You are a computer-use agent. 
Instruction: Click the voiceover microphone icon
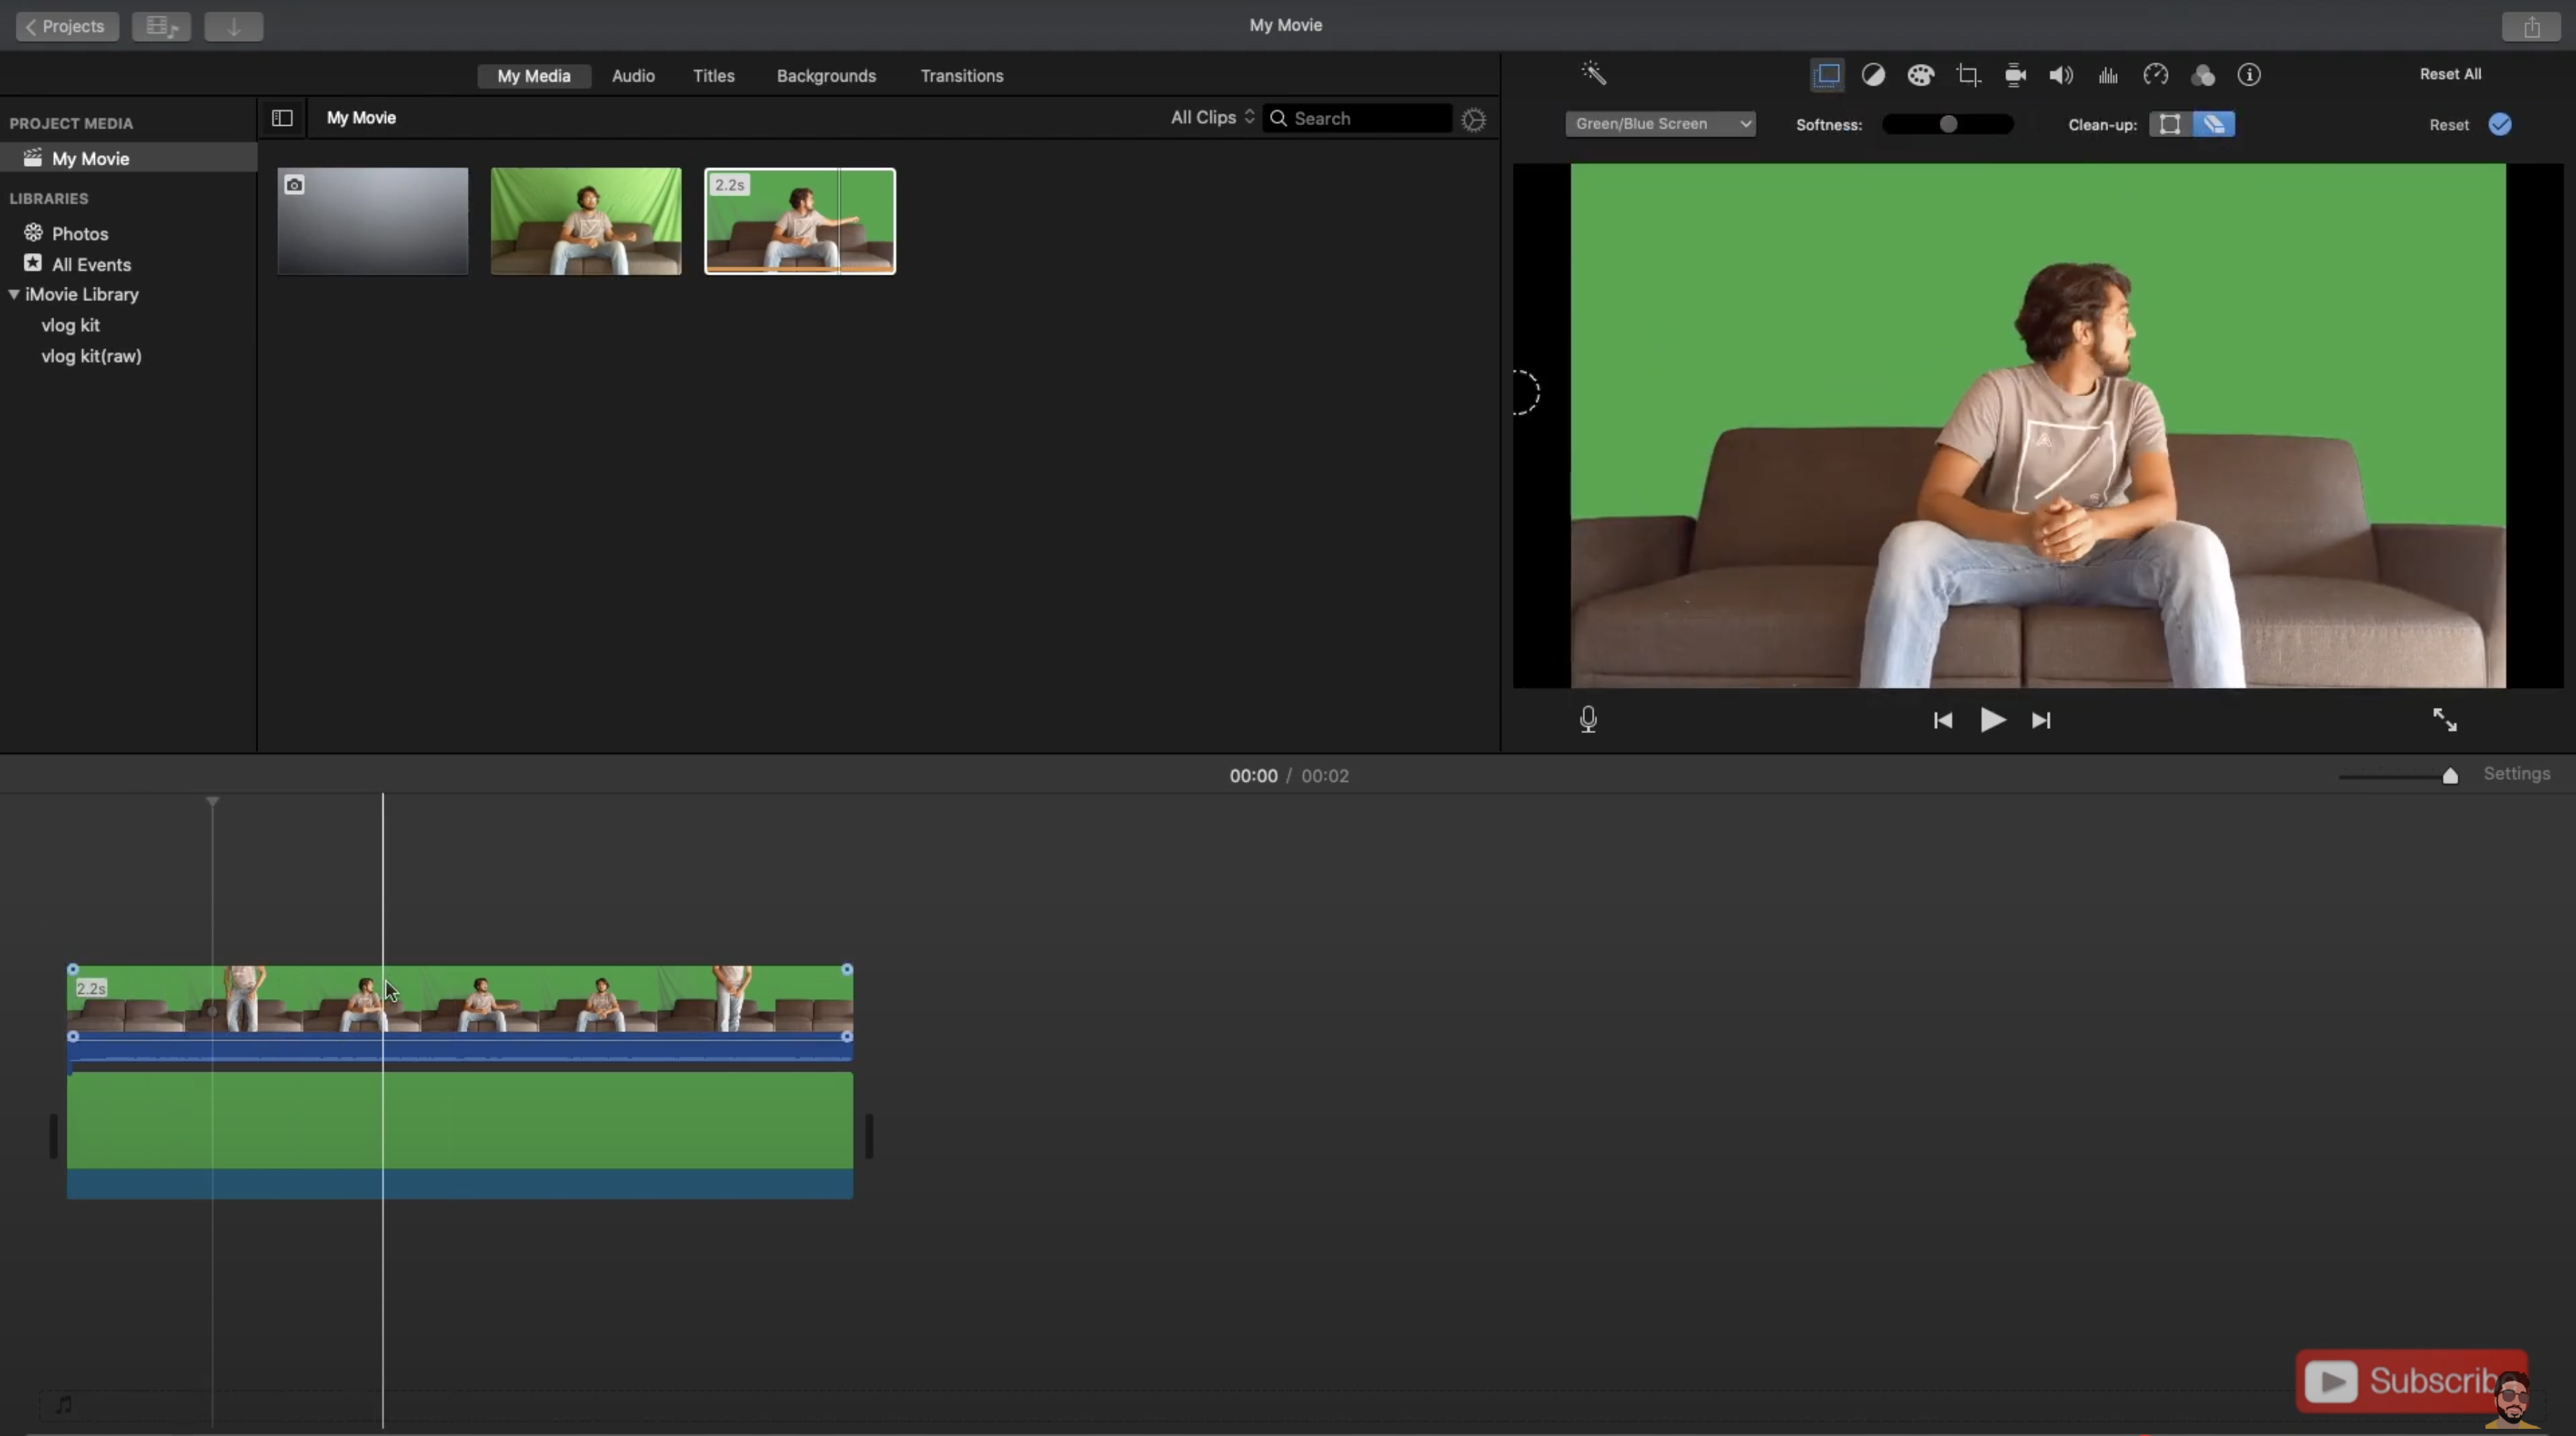coord(1588,719)
